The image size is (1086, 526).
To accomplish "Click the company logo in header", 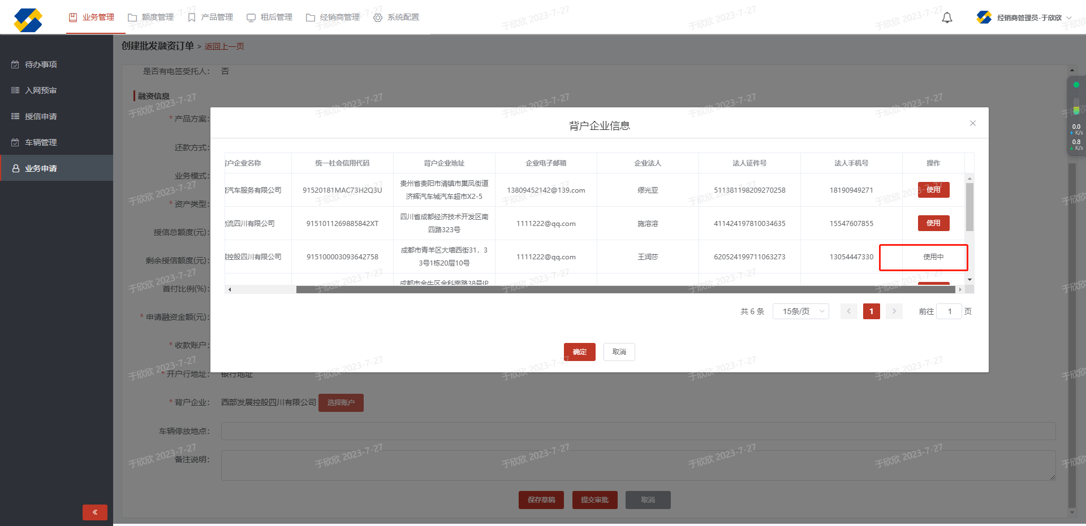I will [x=28, y=20].
